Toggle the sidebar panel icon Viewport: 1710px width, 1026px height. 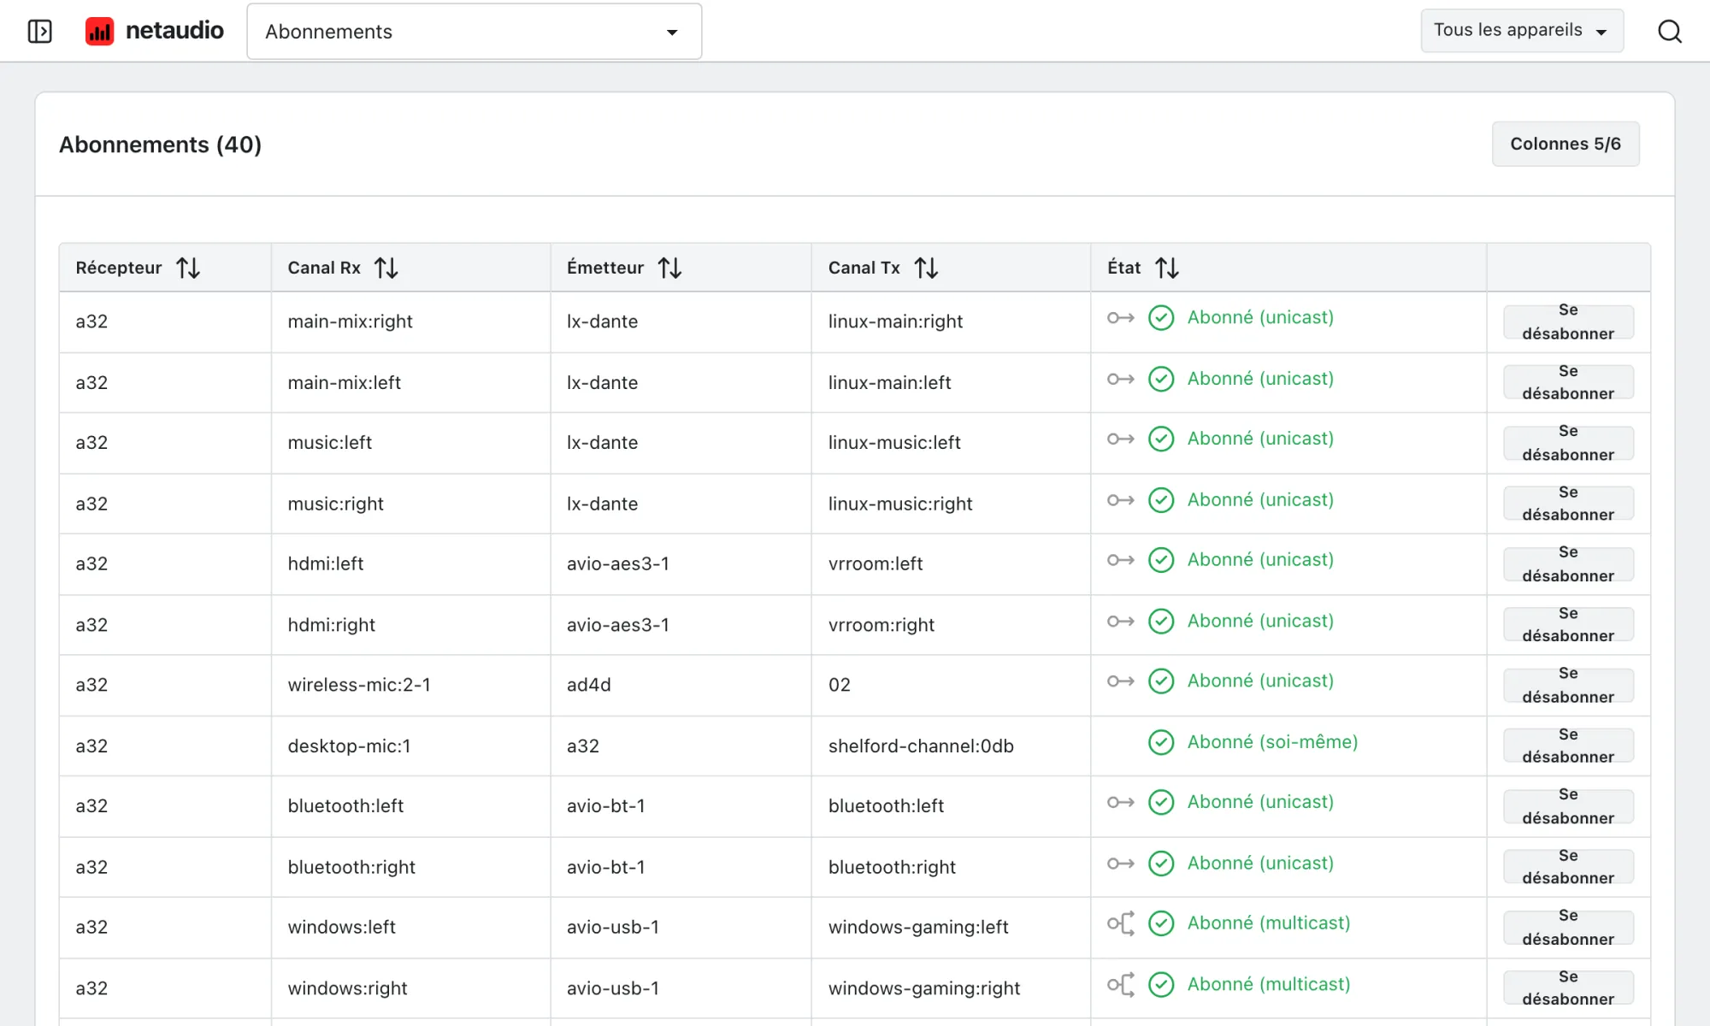point(40,32)
